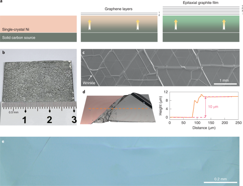This screenshot has width=243, height=186.
Task: Click the "0.5 mm" ruler label
Action: click(13, 112)
